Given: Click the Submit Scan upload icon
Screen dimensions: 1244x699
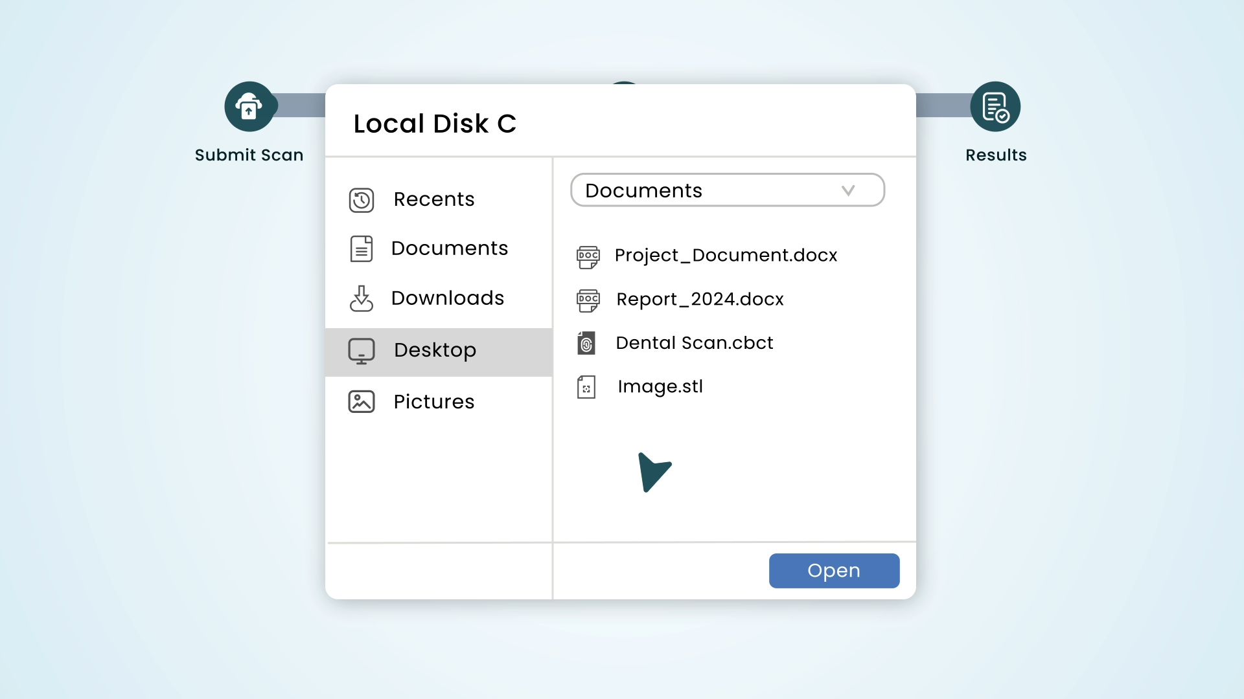Looking at the screenshot, I should click(x=249, y=107).
